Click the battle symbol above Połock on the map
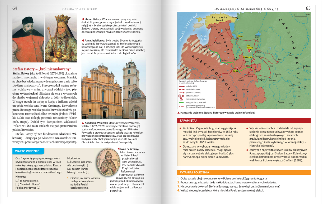This screenshot has width=322, height=204. pyautogui.click(x=238, y=68)
